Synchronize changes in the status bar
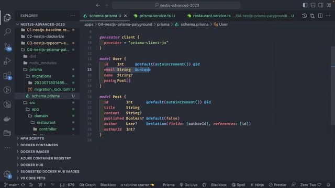The width and height of the screenshot is (335, 188). click(23, 185)
